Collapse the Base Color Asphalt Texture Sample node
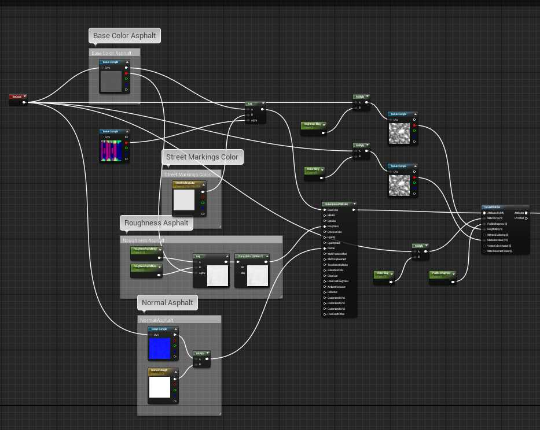The width and height of the screenshot is (540, 430). coord(127,62)
